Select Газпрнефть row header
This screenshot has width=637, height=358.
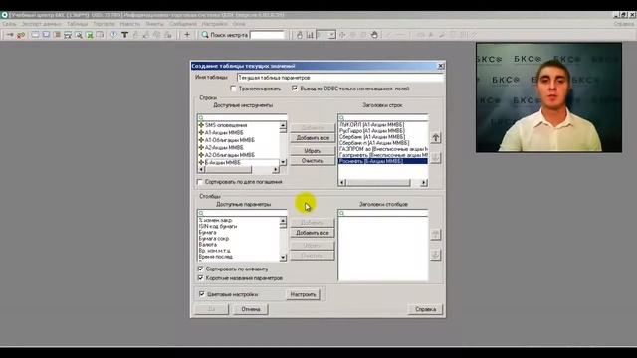382,155
